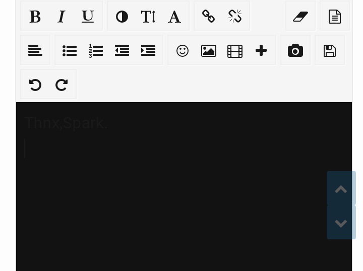This screenshot has height=271, width=363.
Task: Open the smiley emoji picker
Action: [183, 51]
